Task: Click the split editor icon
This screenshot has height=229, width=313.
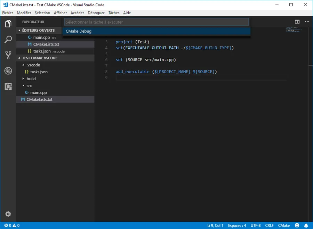Action: click(x=297, y=22)
